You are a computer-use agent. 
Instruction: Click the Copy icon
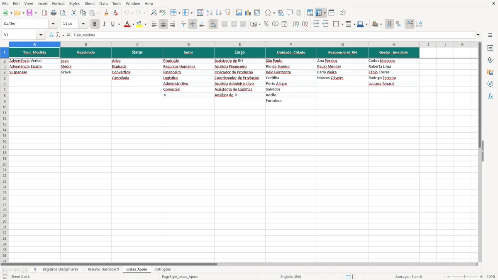coord(83,13)
